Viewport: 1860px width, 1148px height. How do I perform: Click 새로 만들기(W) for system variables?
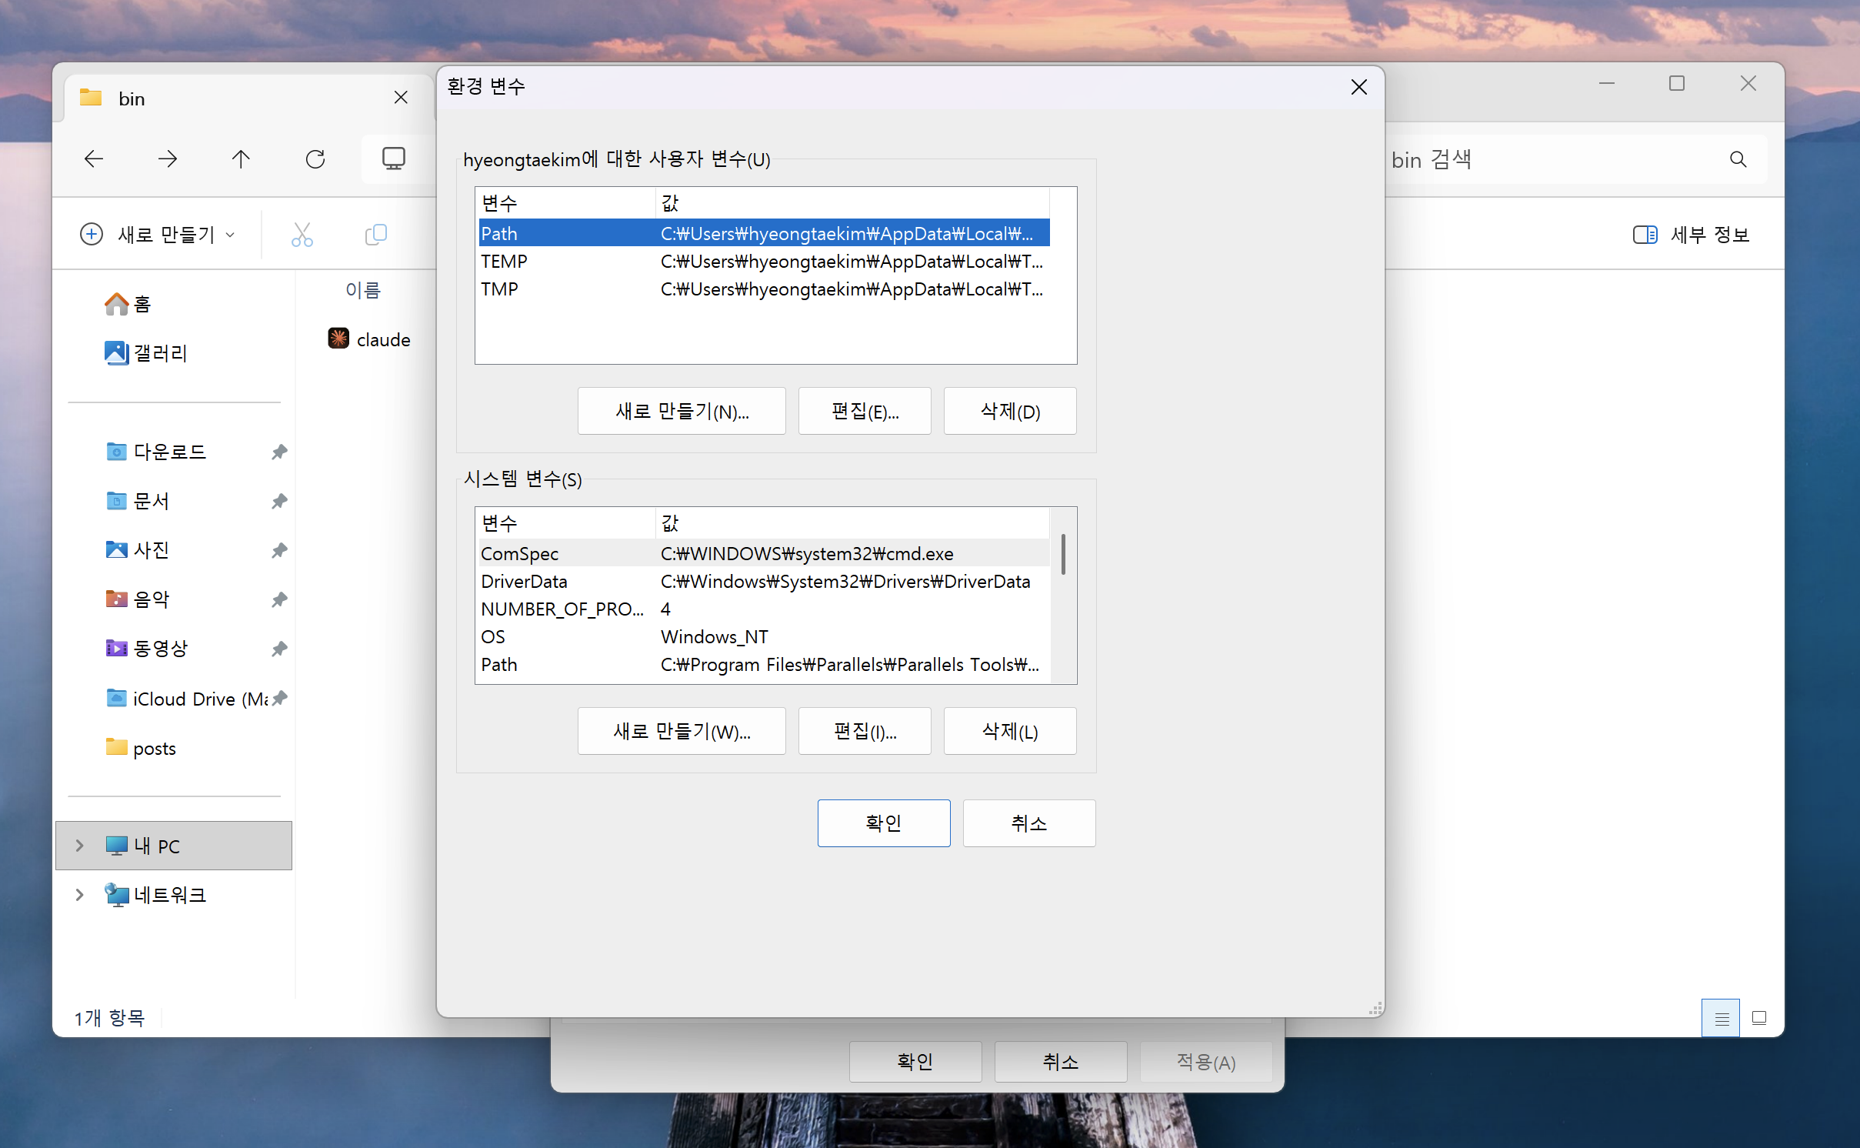tap(682, 731)
